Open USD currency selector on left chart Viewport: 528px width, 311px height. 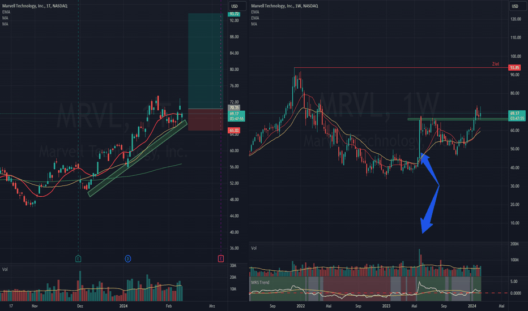pos(237,6)
